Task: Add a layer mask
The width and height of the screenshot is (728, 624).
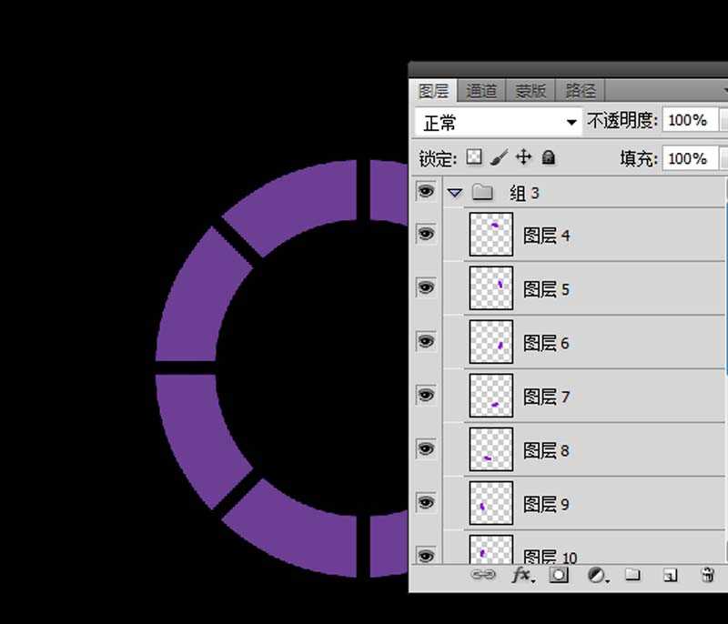Action: (560, 575)
